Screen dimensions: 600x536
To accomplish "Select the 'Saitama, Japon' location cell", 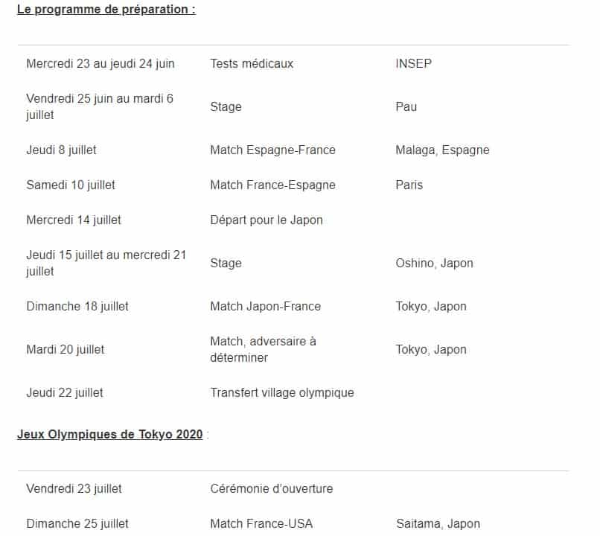I will 438,523.
